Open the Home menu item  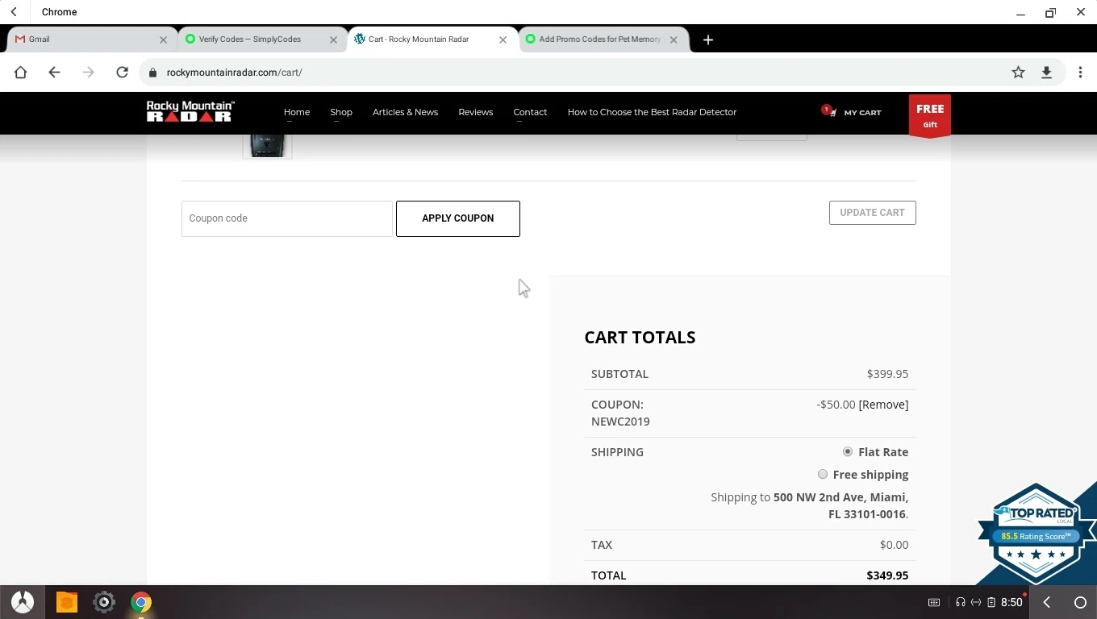coord(297,112)
